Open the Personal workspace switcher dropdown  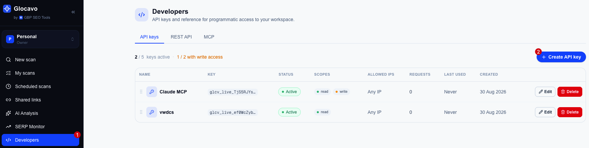(x=40, y=39)
